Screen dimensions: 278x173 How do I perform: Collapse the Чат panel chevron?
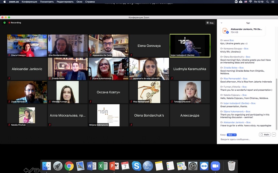221,23
